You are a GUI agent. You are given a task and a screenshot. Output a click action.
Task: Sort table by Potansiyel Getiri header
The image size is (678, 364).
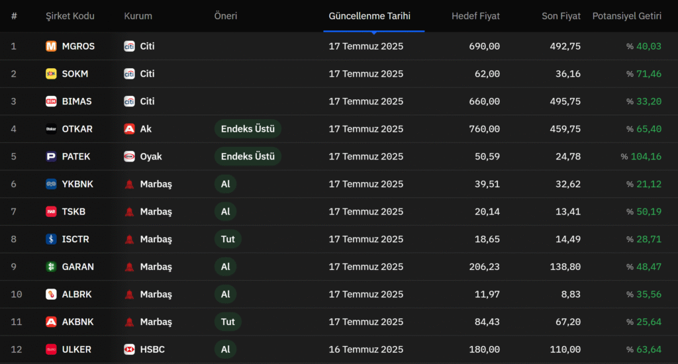[x=626, y=16]
